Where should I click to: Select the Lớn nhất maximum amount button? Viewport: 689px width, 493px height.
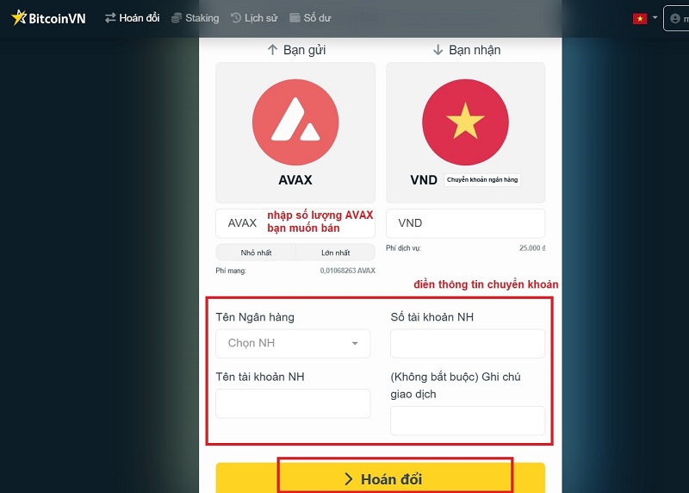click(336, 253)
